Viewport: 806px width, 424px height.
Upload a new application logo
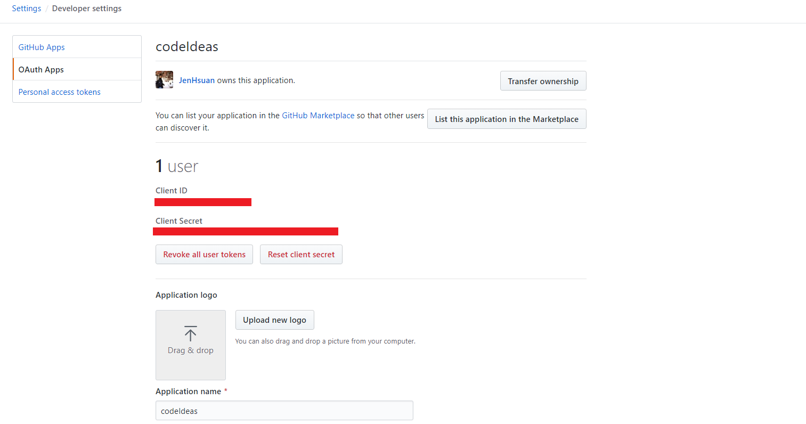(274, 320)
